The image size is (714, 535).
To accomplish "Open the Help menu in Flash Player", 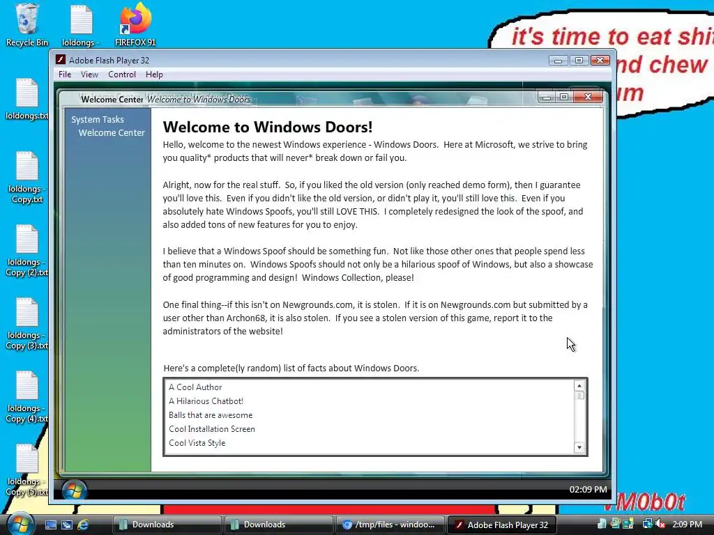I will coord(154,74).
